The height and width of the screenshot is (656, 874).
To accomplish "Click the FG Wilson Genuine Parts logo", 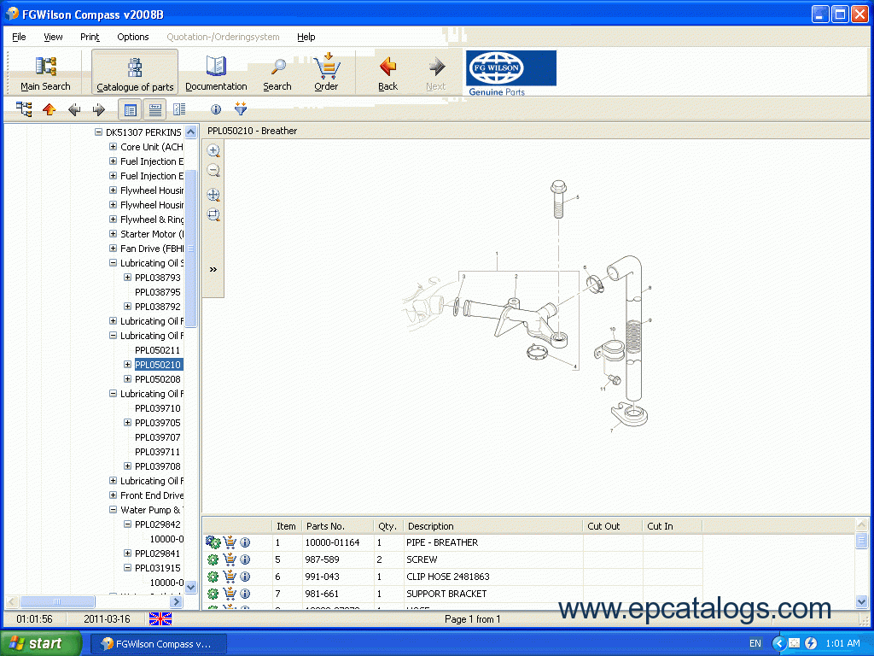I will [511, 73].
